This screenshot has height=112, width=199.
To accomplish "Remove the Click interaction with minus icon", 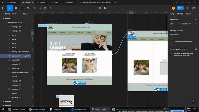I will (196, 24).
